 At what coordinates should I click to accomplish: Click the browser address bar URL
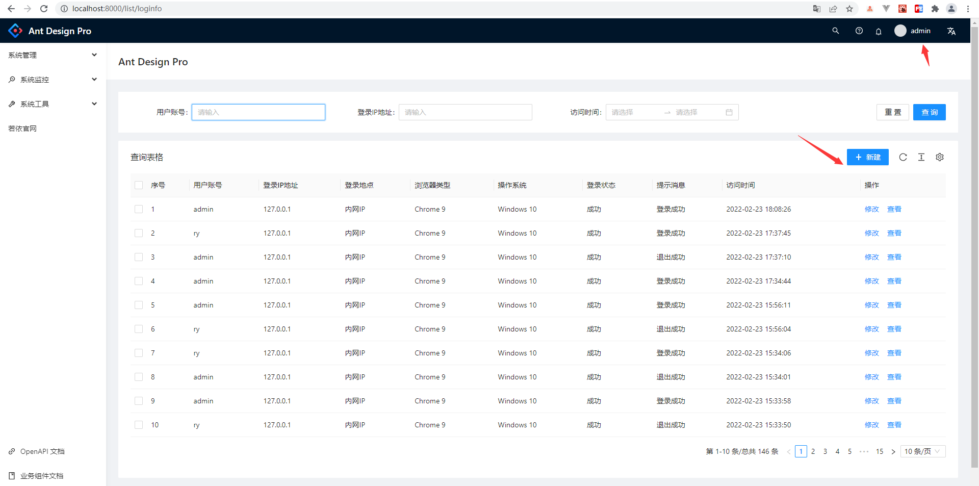pyautogui.click(x=117, y=9)
